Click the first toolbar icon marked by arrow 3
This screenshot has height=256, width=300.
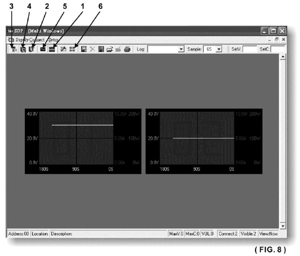click(x=13, y=49)
